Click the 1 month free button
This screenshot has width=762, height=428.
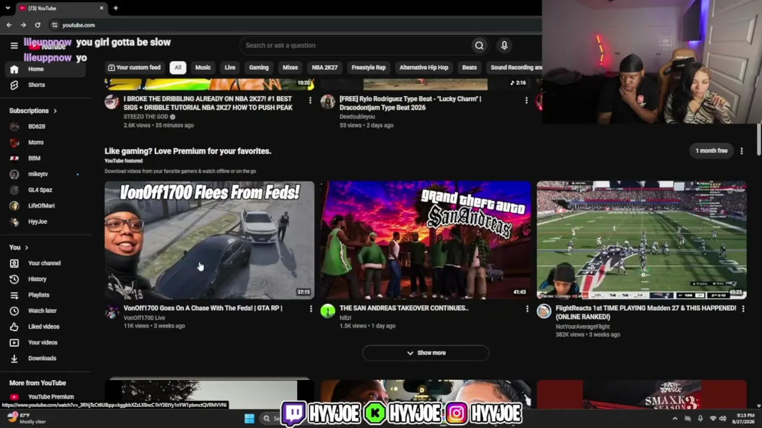[711, 151]
